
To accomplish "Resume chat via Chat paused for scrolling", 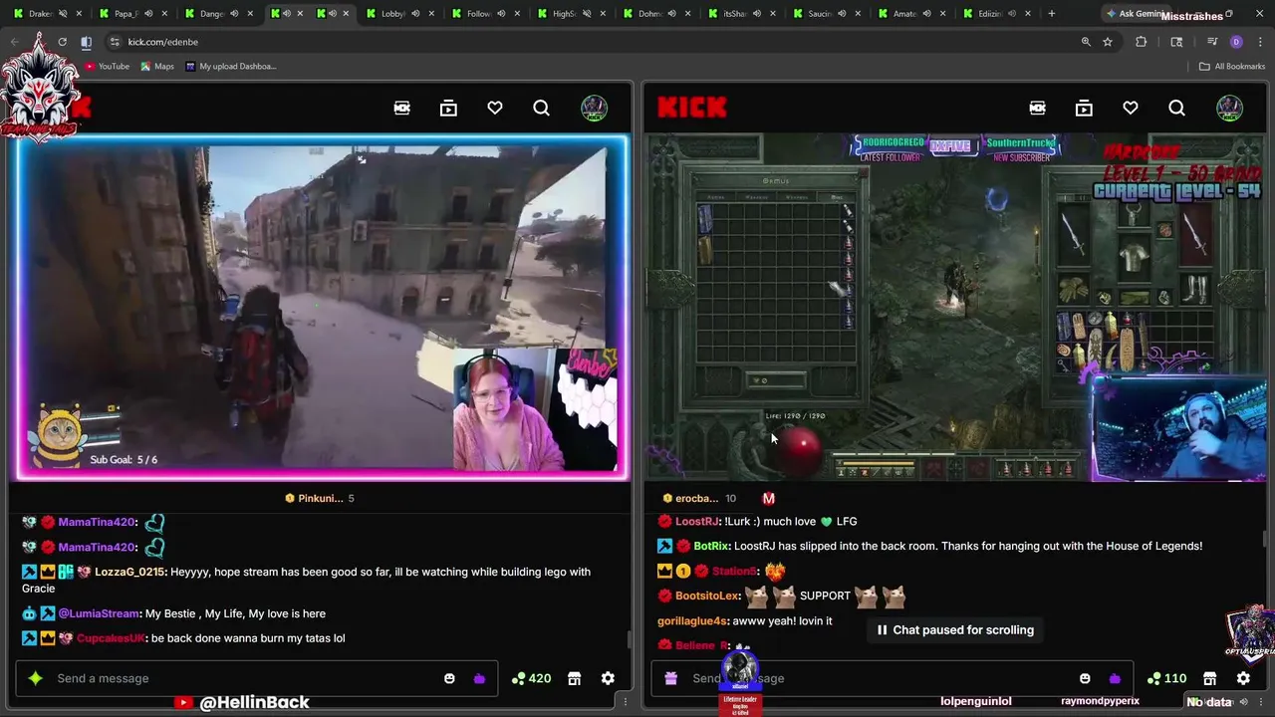I will [x=955, y=629].
